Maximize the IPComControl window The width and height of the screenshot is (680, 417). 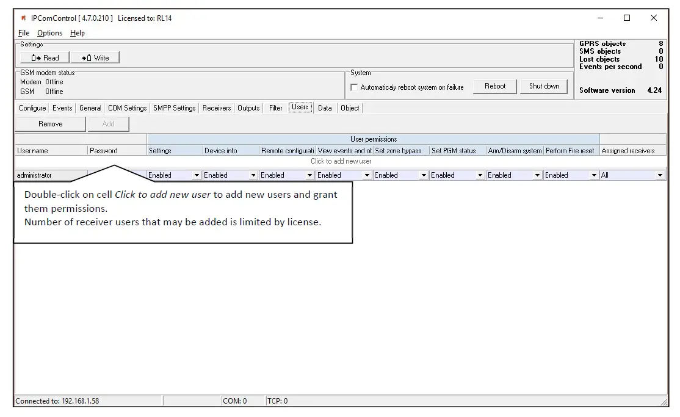(627, 18)
